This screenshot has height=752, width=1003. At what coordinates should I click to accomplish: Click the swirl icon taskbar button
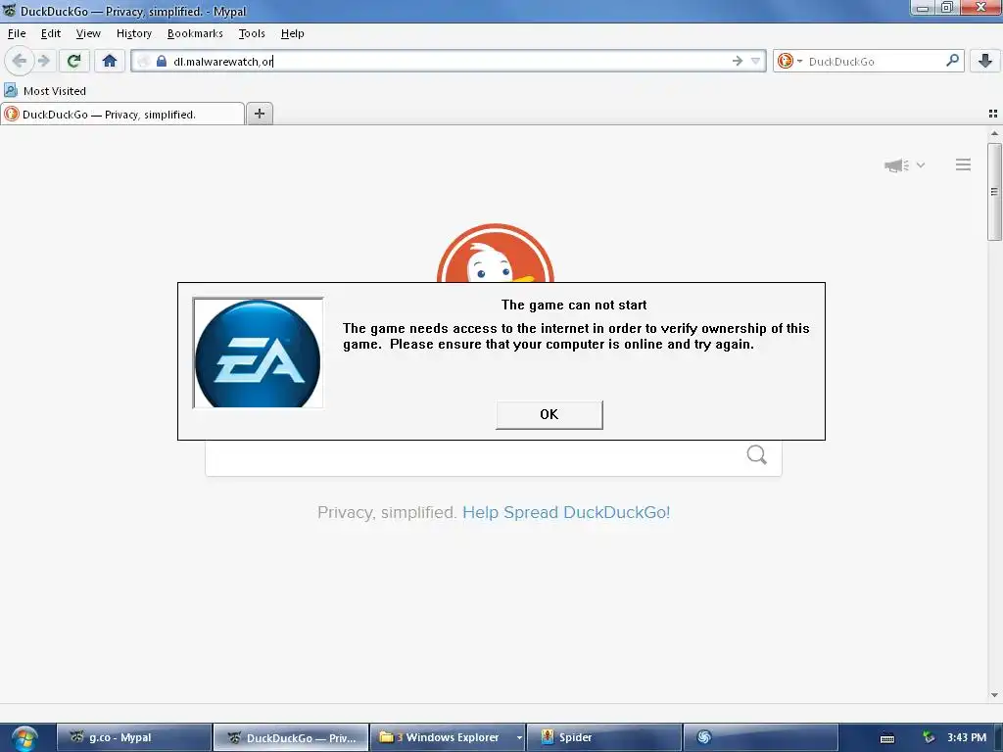tap(760, 737)
